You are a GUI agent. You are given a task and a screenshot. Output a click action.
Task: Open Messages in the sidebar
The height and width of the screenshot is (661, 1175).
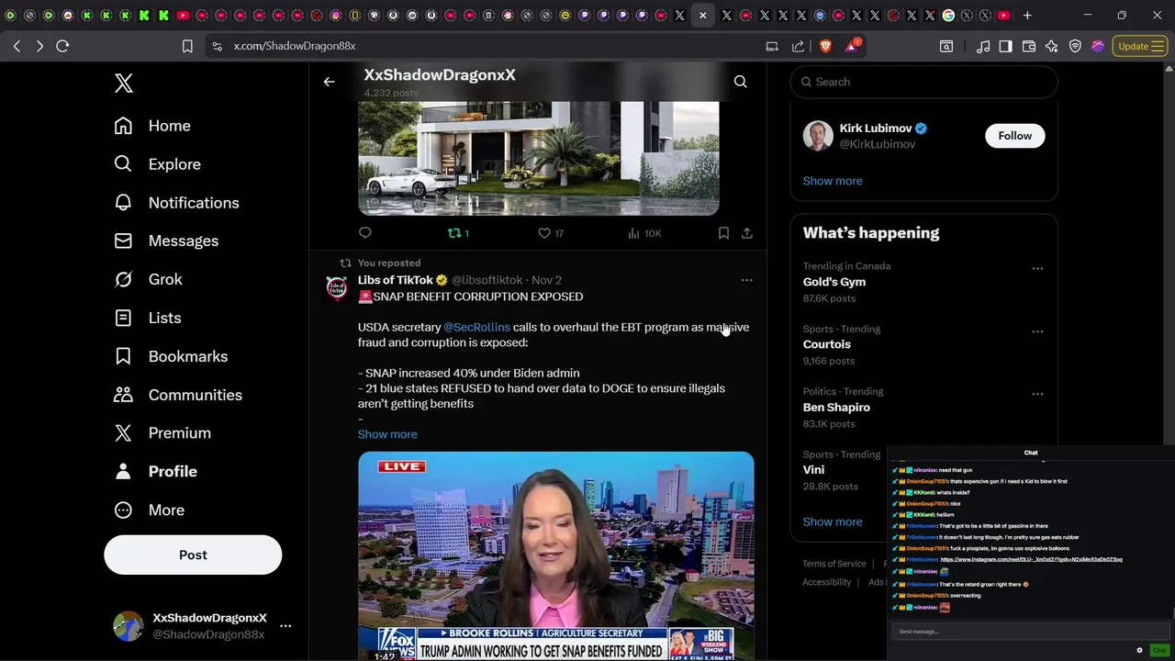click(166, 241)
